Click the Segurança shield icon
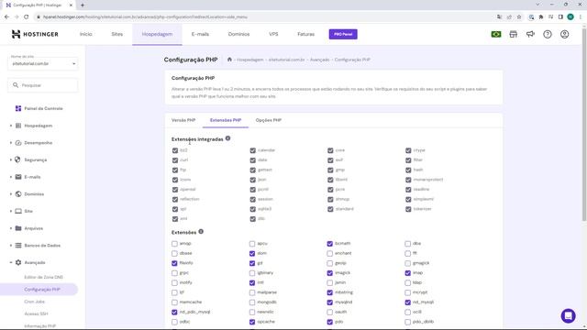This screenshot has width=587, height=330. (x=18, y=159)
